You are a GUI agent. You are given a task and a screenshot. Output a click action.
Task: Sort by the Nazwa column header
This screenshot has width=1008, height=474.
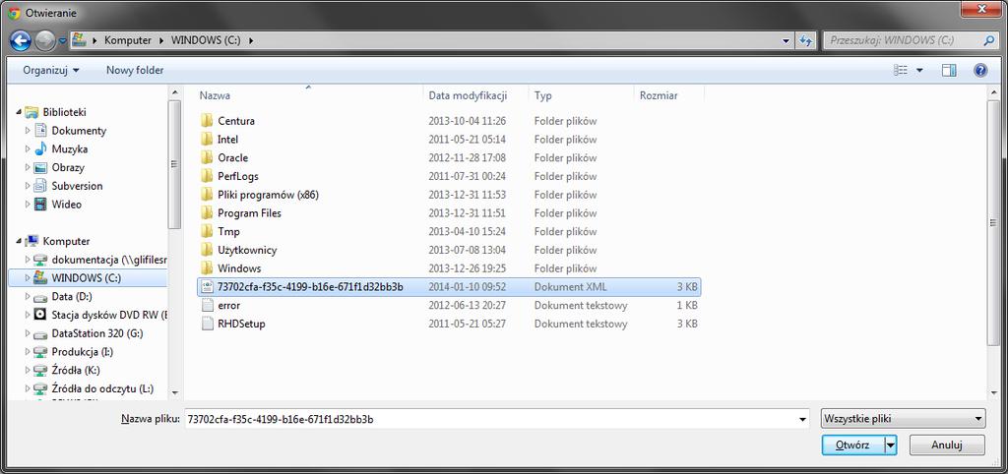pos(215,95)
